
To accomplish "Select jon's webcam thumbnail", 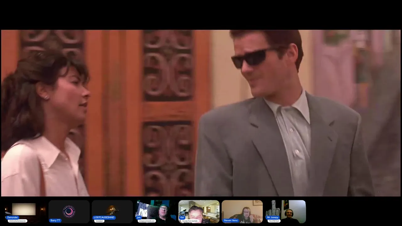I will 155,212.
